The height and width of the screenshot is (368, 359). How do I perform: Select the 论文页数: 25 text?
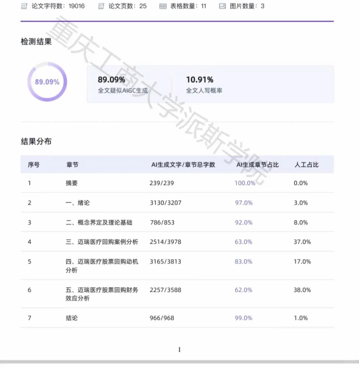[127, 6]
